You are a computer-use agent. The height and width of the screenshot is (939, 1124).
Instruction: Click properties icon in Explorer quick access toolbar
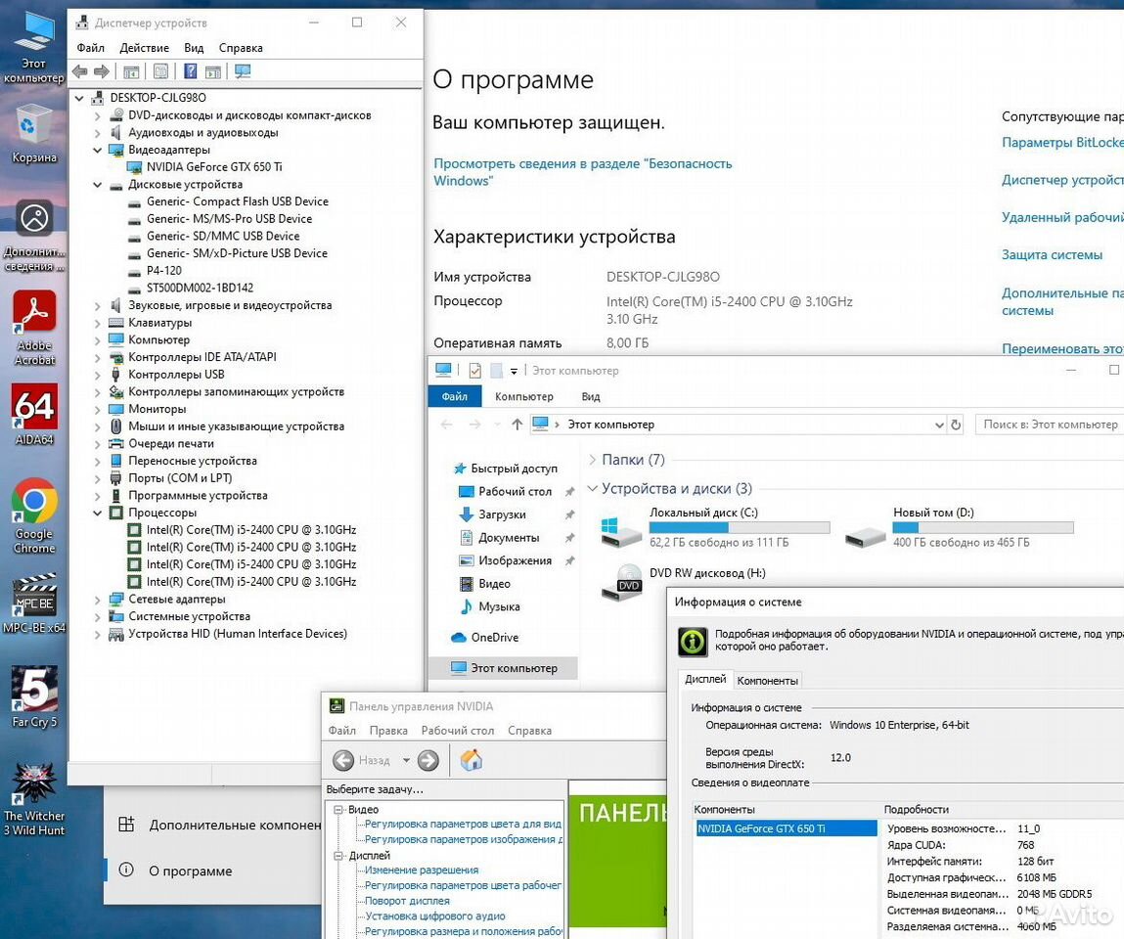coord(474,371)
